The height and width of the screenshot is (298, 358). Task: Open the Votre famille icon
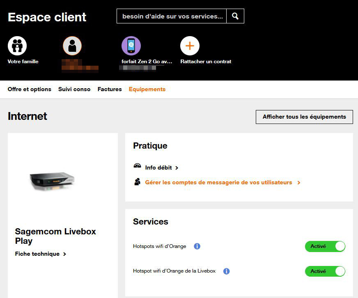tap(17, 46)
